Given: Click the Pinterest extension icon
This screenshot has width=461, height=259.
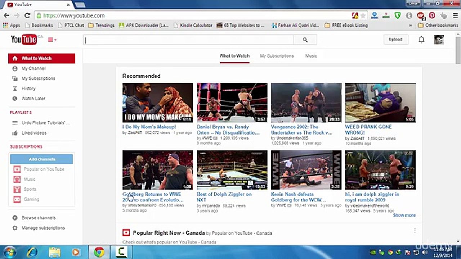Looking at the screenshot, I should pyautogui.click(x=432, y=15).
